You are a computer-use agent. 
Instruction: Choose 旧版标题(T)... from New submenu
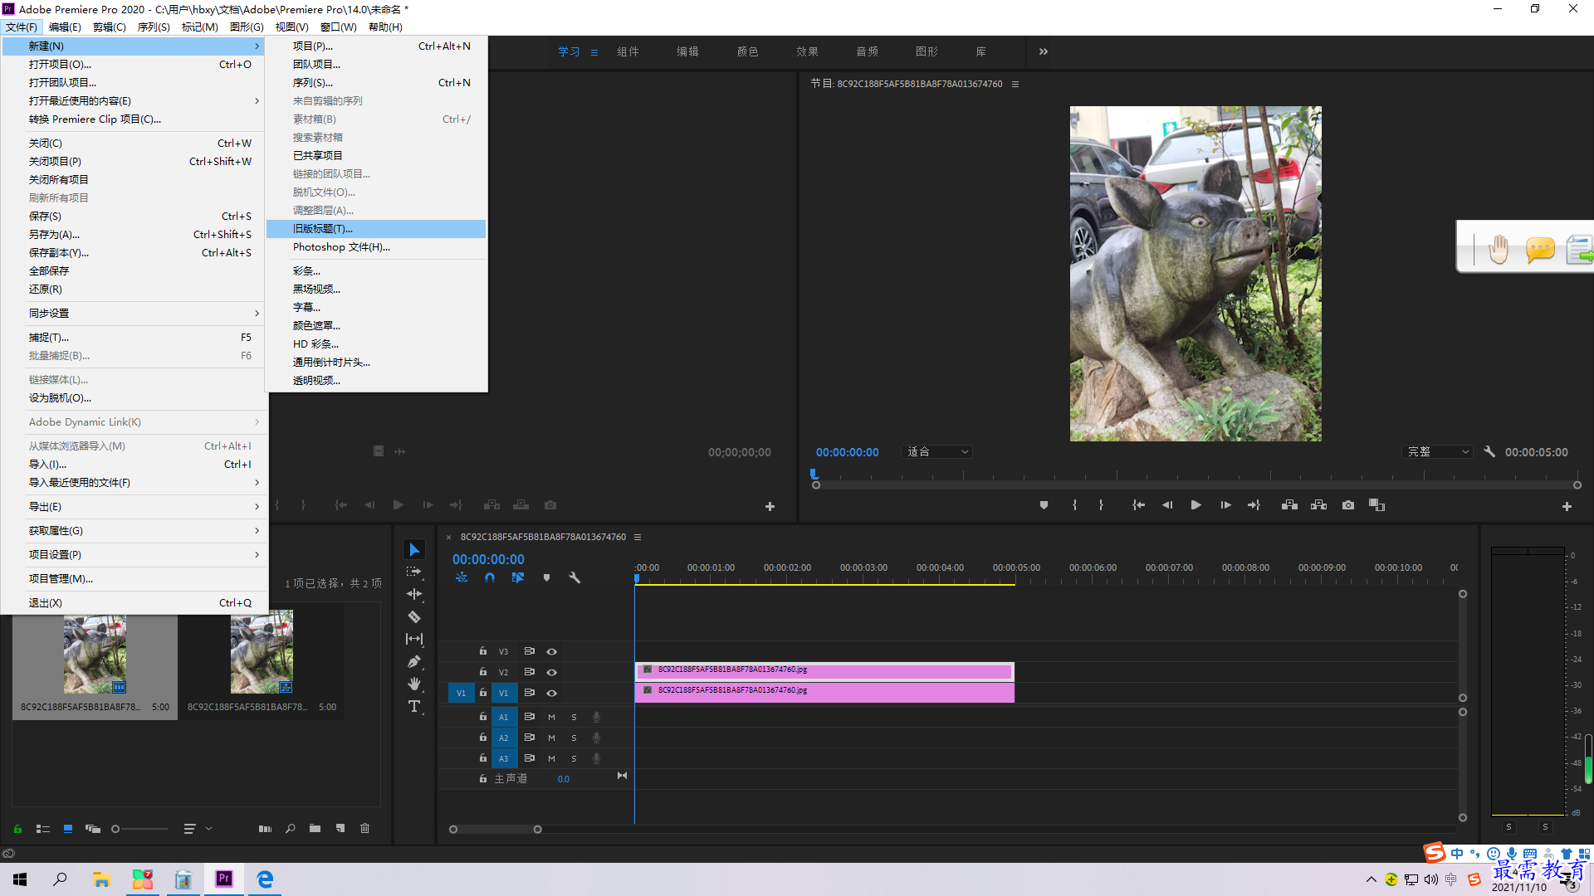[376, 228]
